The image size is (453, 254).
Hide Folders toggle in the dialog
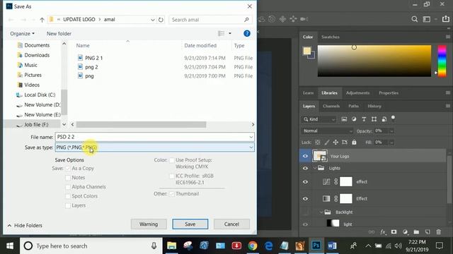coord(25,226)
